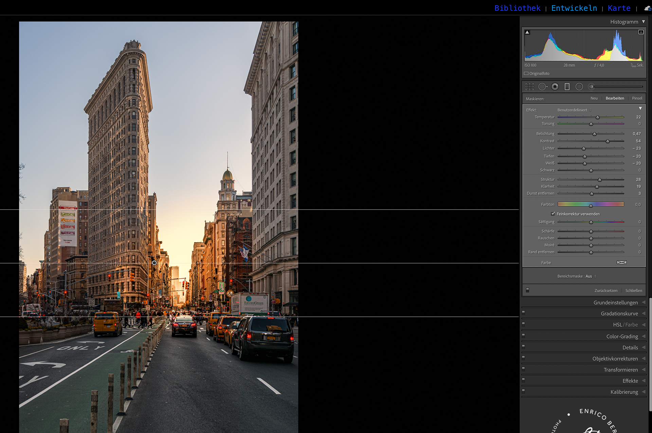Click the Struktur slider handle

(600, 180)
